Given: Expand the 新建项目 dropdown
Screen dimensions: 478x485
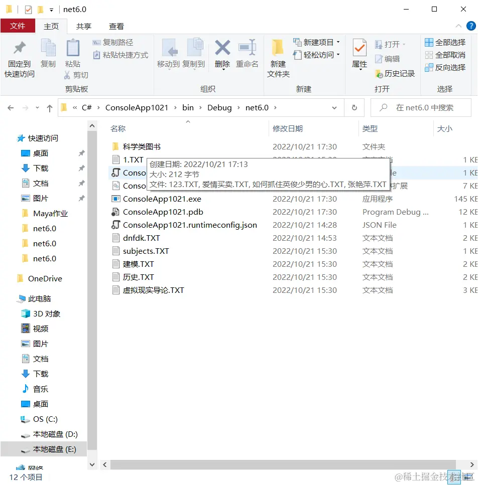Looking at the screenshot, I should (x=338, y=42).
